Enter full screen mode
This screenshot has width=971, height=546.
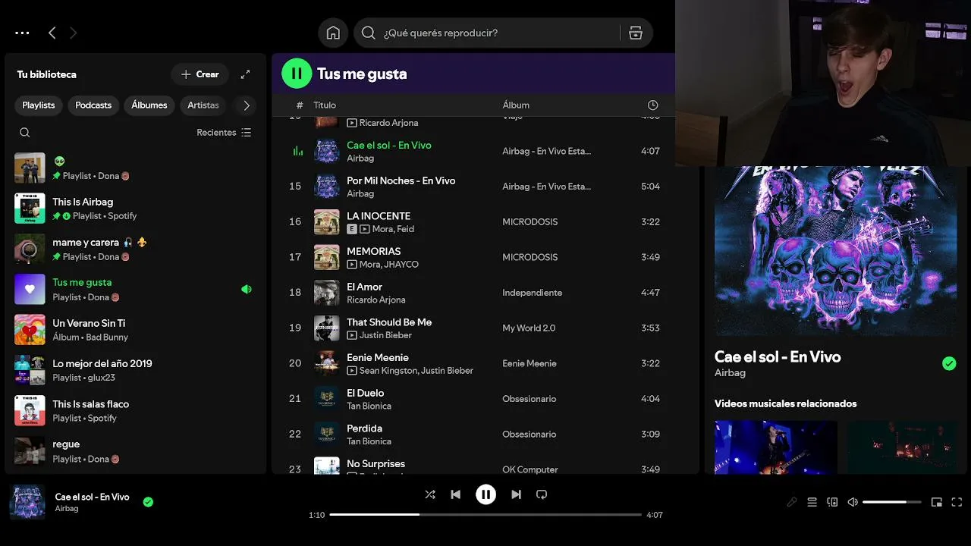tap(957, 502)
